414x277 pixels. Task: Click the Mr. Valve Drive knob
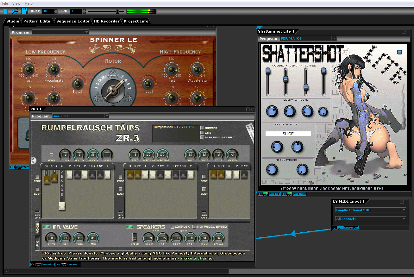pyautogui.click(x=51, y=238)
